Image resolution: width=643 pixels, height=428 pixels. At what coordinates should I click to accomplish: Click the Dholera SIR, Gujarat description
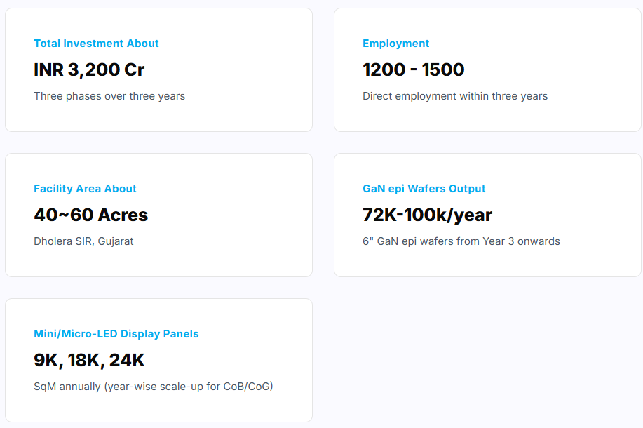click(x=83, y=241)
